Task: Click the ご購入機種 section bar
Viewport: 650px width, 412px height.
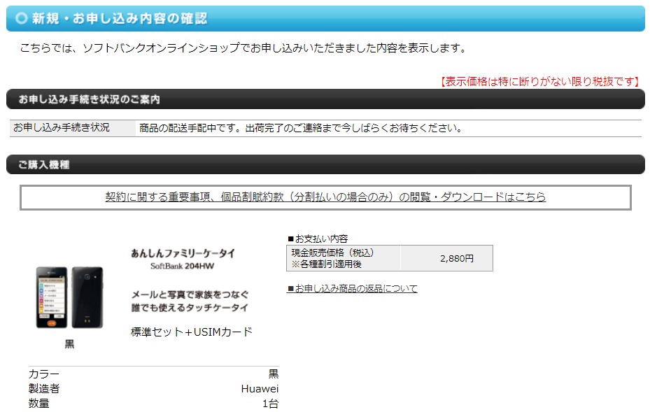Action: 325,164
